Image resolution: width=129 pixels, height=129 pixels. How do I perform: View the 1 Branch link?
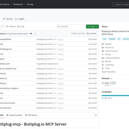[11, 26]
